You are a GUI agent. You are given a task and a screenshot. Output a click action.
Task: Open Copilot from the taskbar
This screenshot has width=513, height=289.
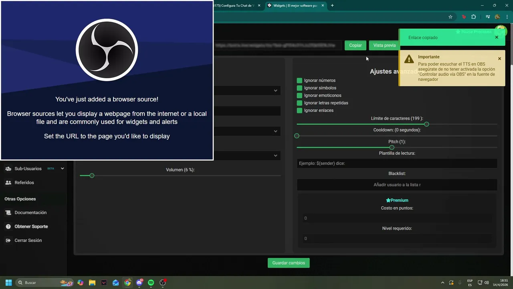coord(81,283)
